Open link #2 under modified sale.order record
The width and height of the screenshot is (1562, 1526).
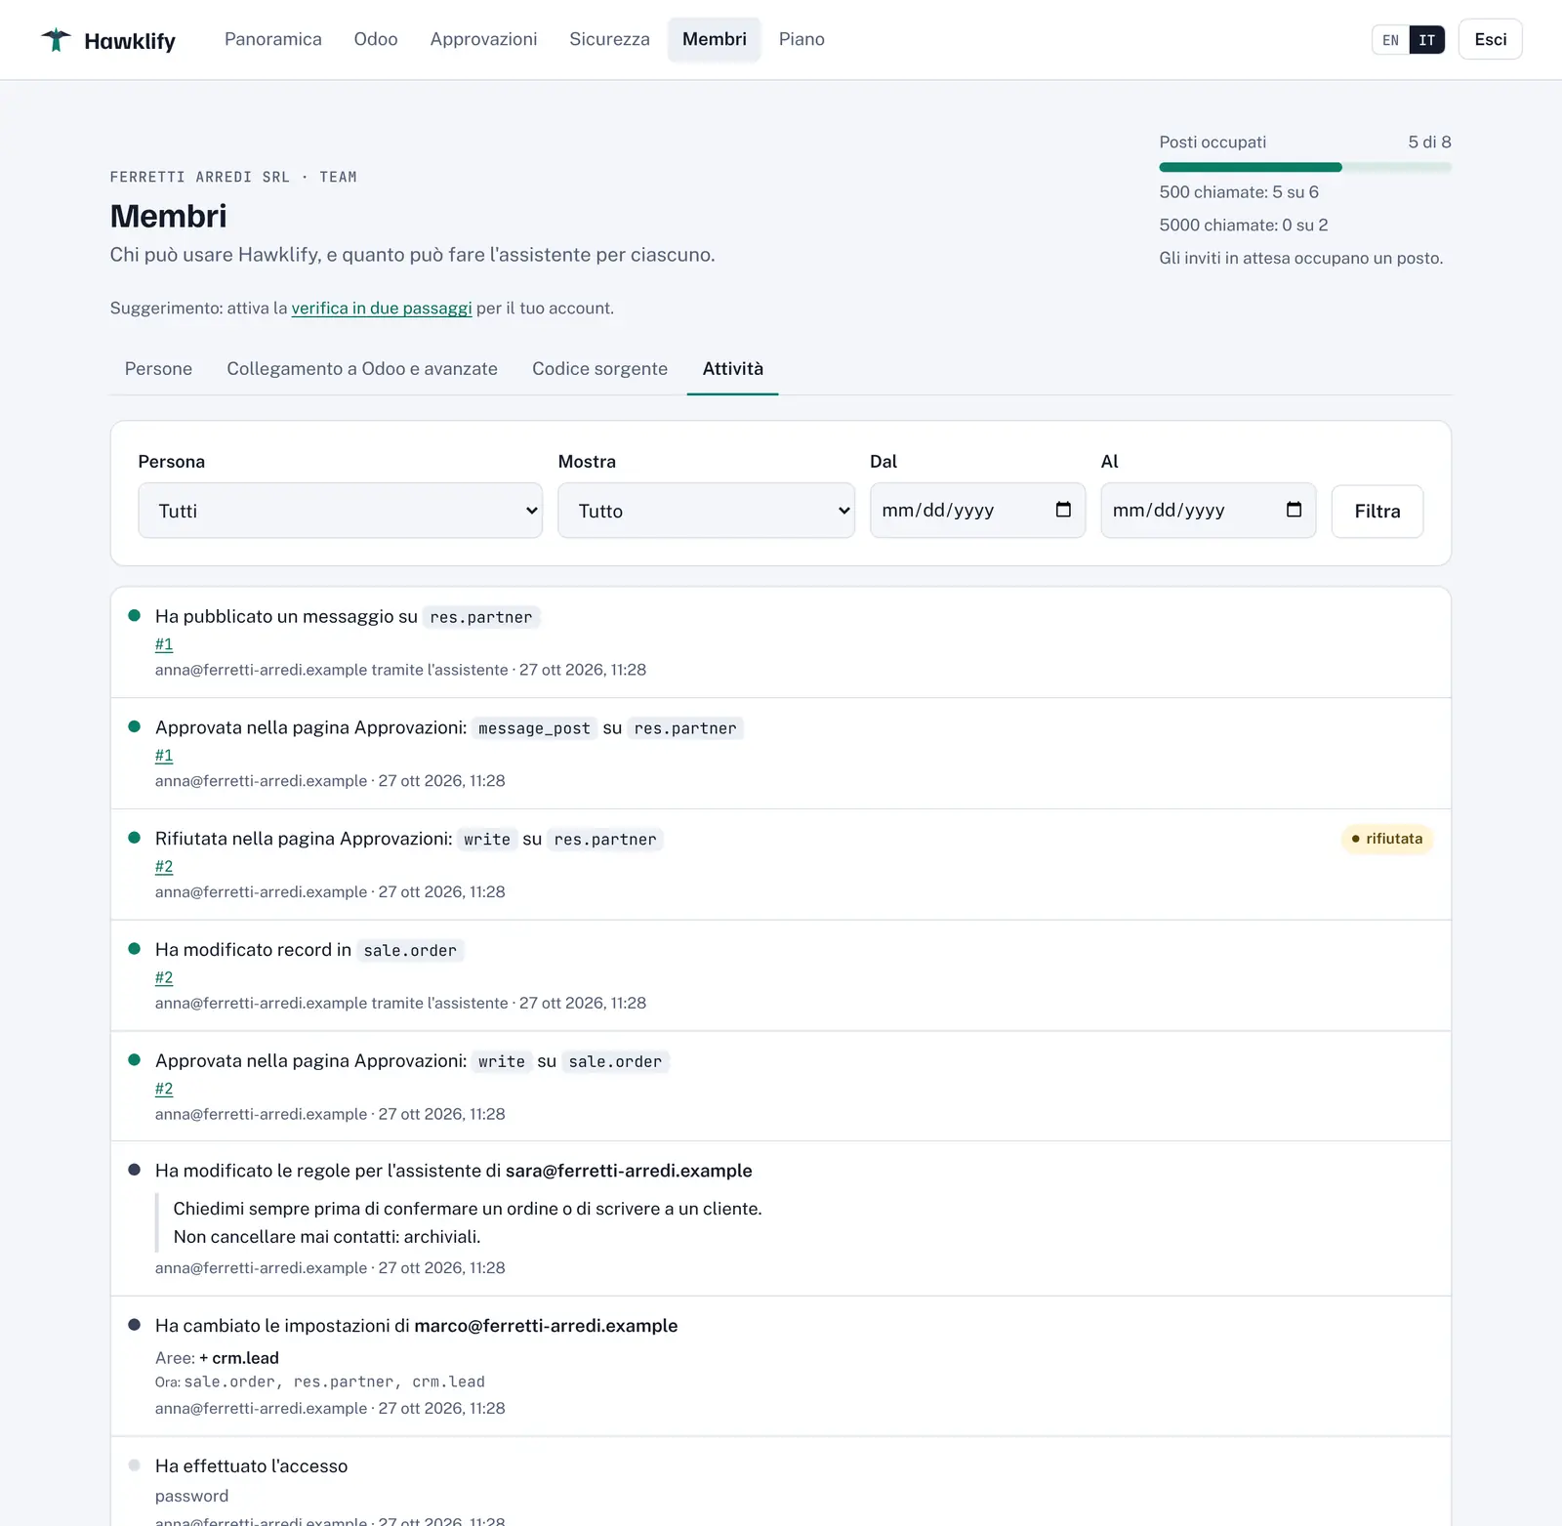[x=164, y=978]
